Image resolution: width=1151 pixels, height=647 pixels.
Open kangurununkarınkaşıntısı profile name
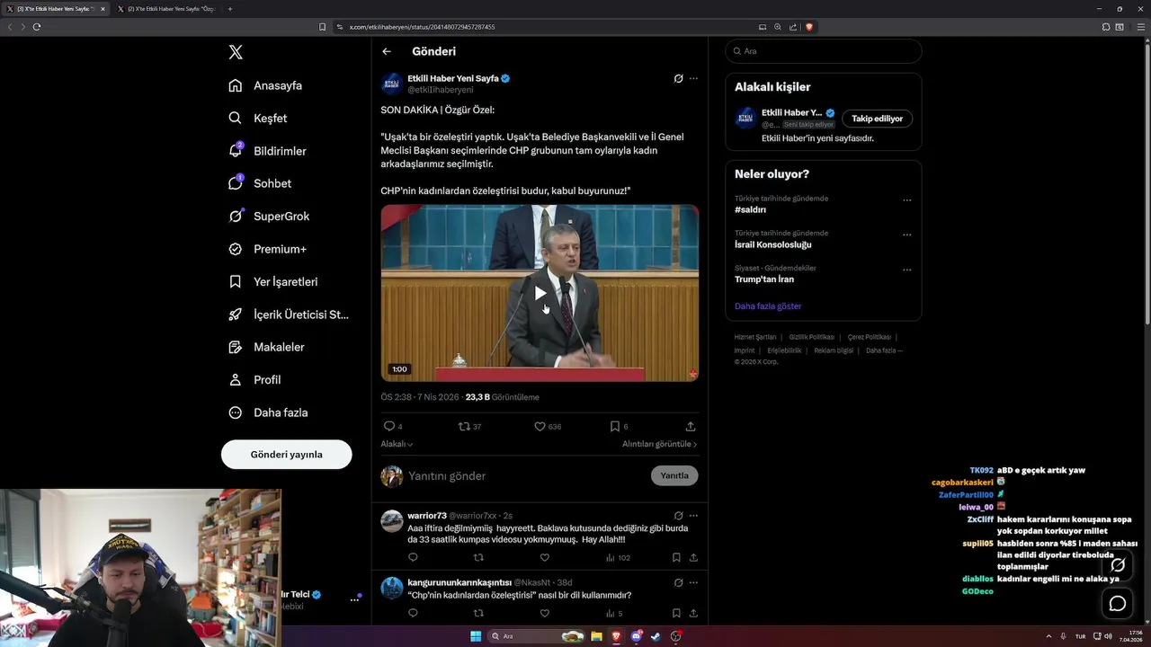point(460,582)
